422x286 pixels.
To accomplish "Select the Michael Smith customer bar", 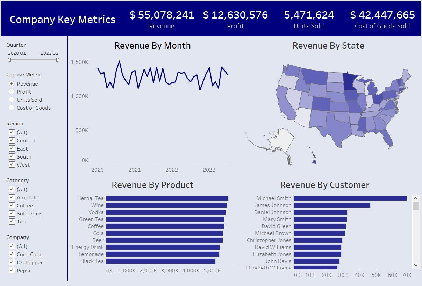I will point(350,198).
